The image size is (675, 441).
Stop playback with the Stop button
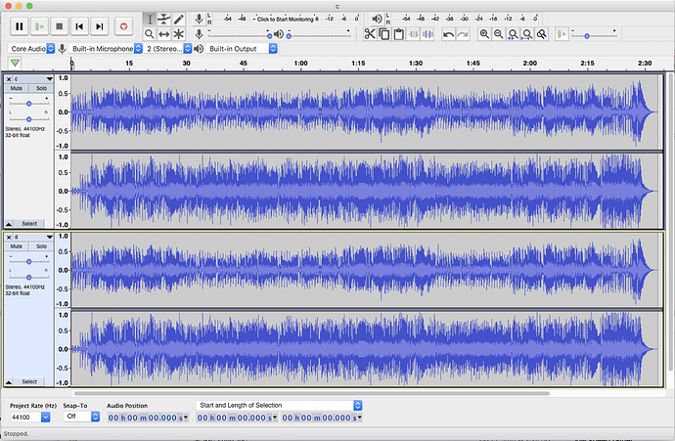pos(60,26)
